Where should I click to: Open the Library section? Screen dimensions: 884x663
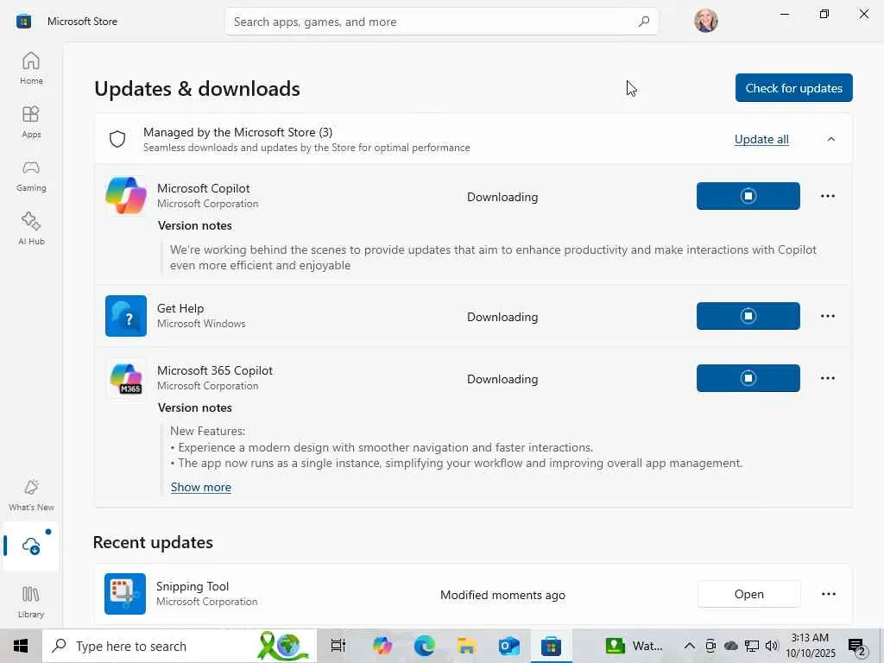pos(31,602)
